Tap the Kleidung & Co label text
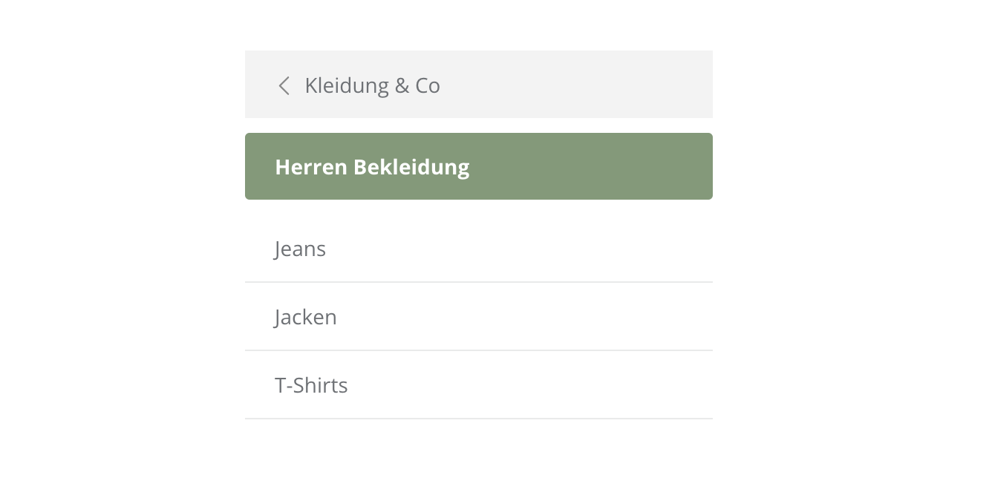Viewport: 989px width, 478px height. (x=372, y=86)
